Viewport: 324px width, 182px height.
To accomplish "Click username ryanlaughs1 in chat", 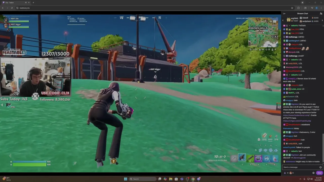I will coord(294,41).
